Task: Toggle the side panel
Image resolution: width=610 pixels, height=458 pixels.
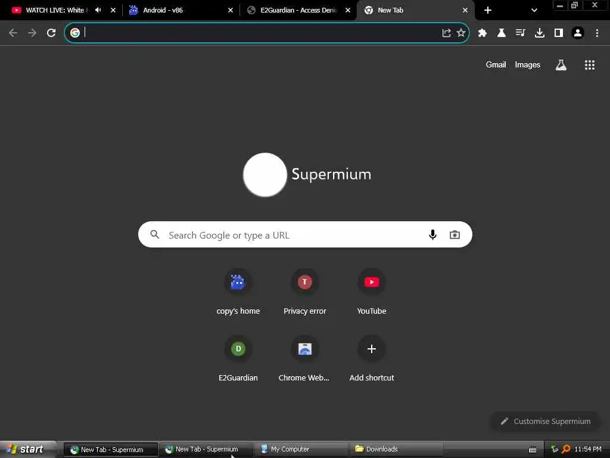Action: (x=559, y=33)
